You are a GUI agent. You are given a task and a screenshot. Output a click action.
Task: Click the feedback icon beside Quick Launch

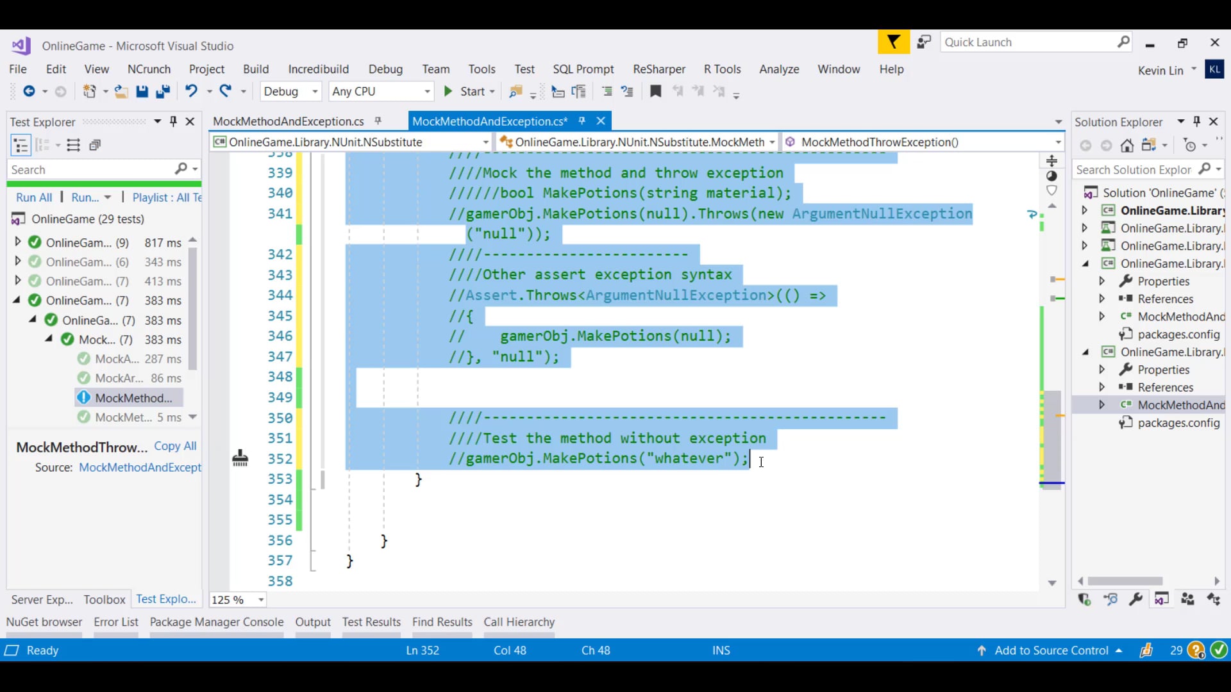(923, 42)
